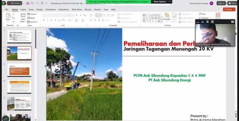This screenshot has height=121, width=239.
Task: Clear all formatting icon
Action: click(x=85, y=15)
